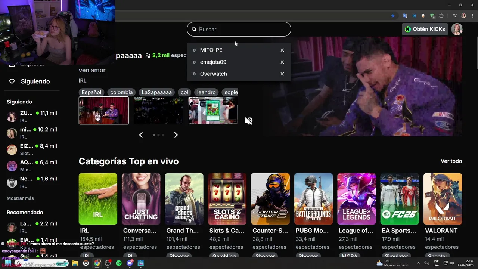Open the Just Chatting category card
478x269 pixels.
pyautogui.click(x=141, y=199)
